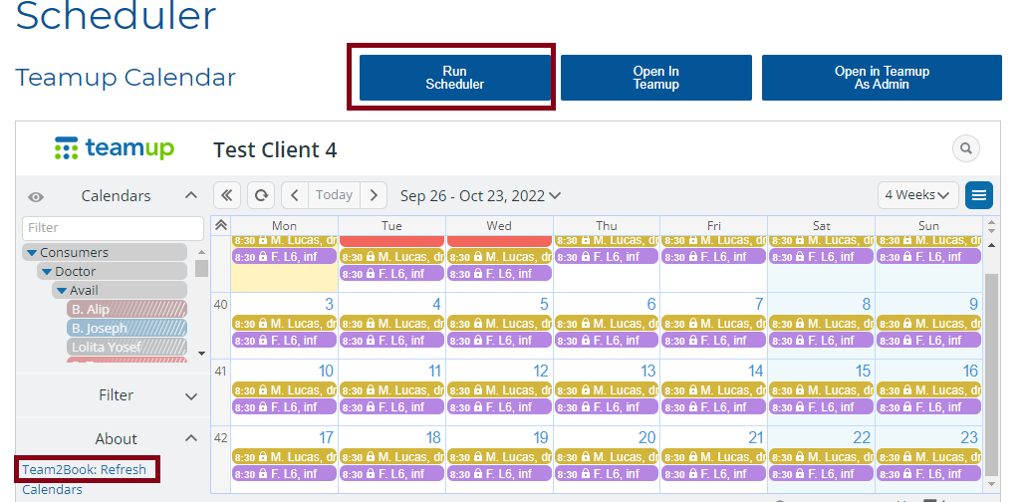The height and width of the screenshot is (502, 1026).
Task: Collapse rows with double up chevron icon
Action: (x=221, y=225)
